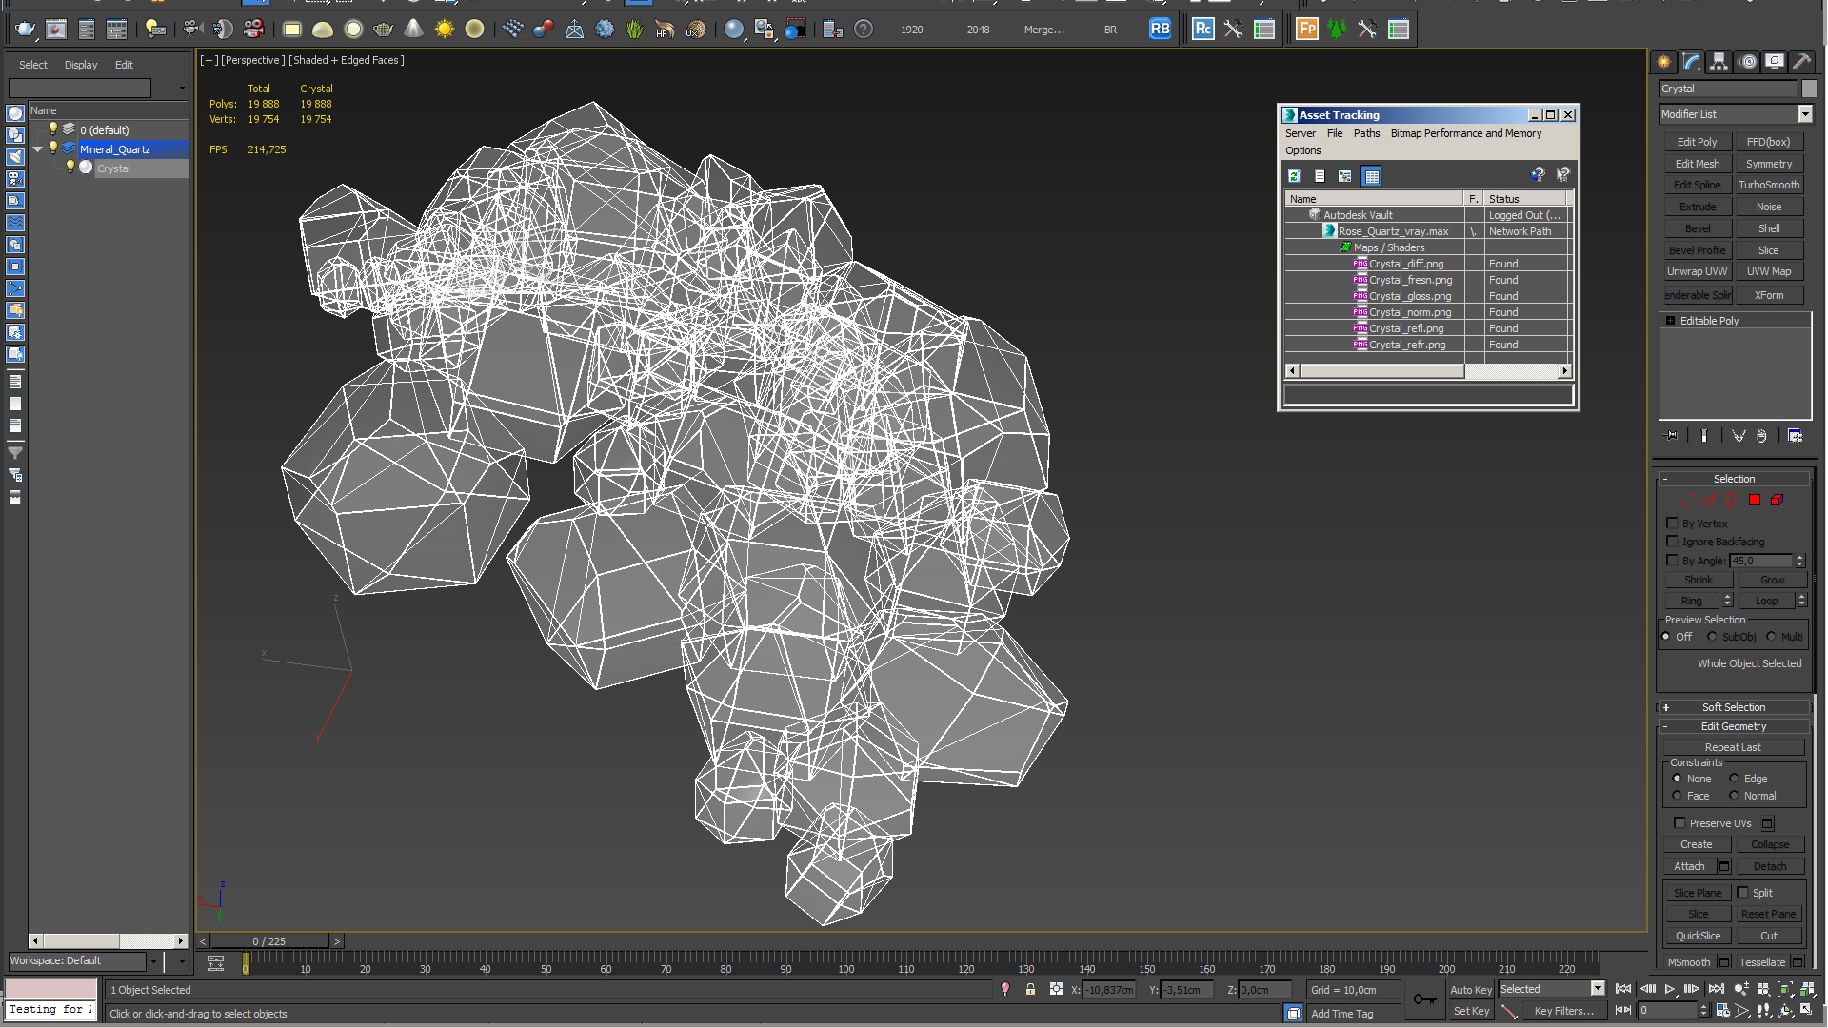1828x1028 pixels.
Task: Toggle the By Vertex checkbox
Action: (1672, 524)
